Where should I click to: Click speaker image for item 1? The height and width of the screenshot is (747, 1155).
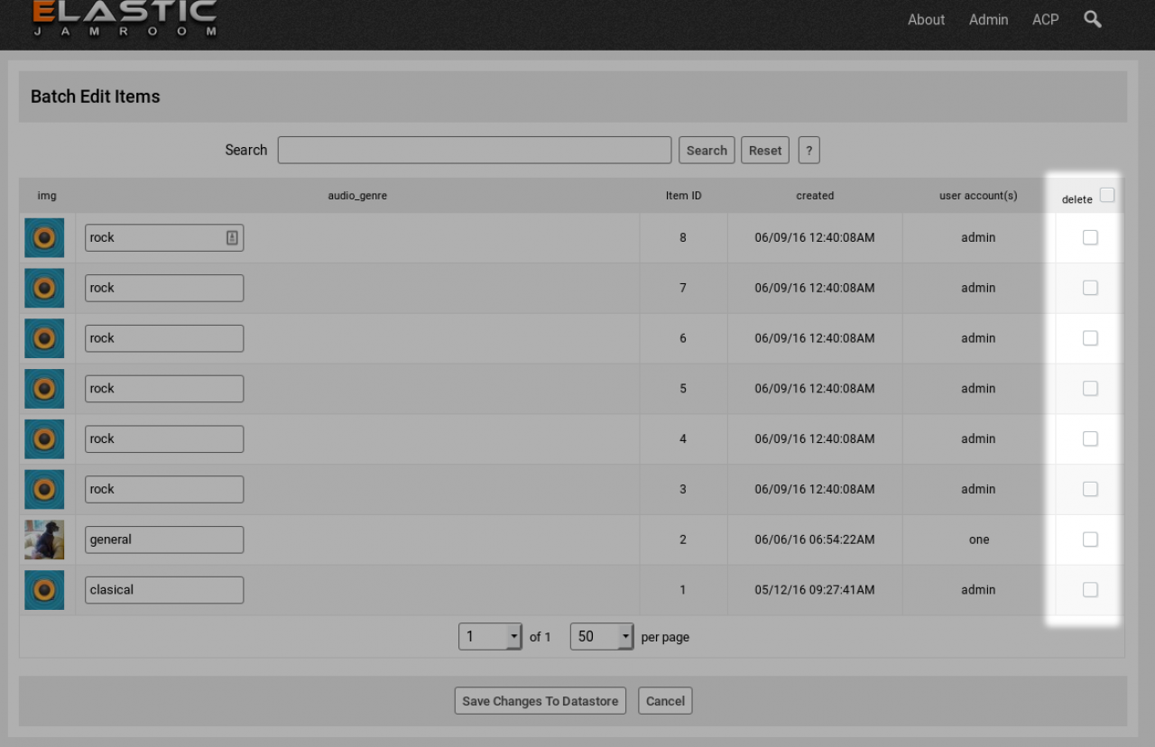tap(44, 590)
